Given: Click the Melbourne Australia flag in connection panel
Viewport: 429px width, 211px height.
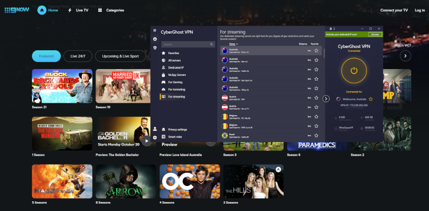Looking at the screenshot, I should tap(339, 99).
